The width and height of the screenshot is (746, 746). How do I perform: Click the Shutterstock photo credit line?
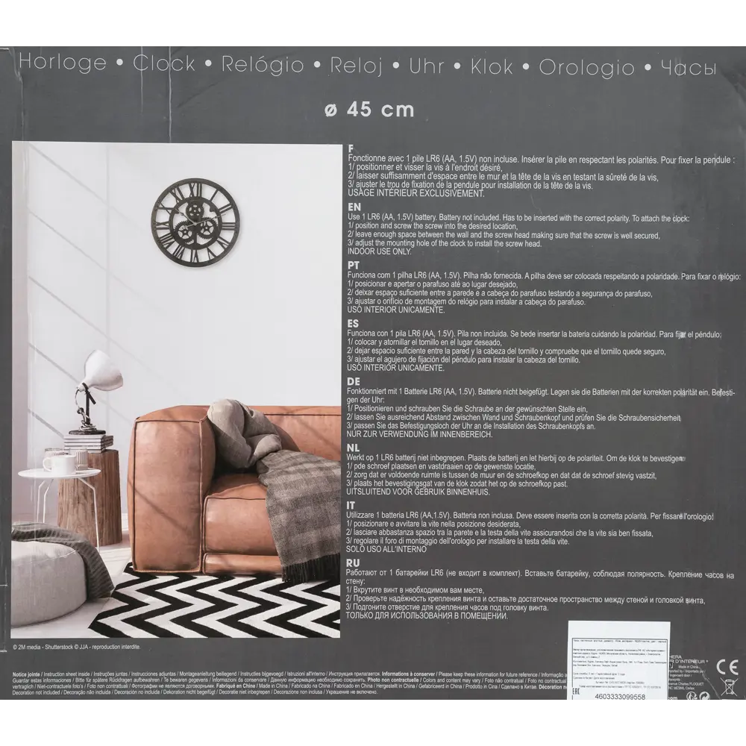76,647
